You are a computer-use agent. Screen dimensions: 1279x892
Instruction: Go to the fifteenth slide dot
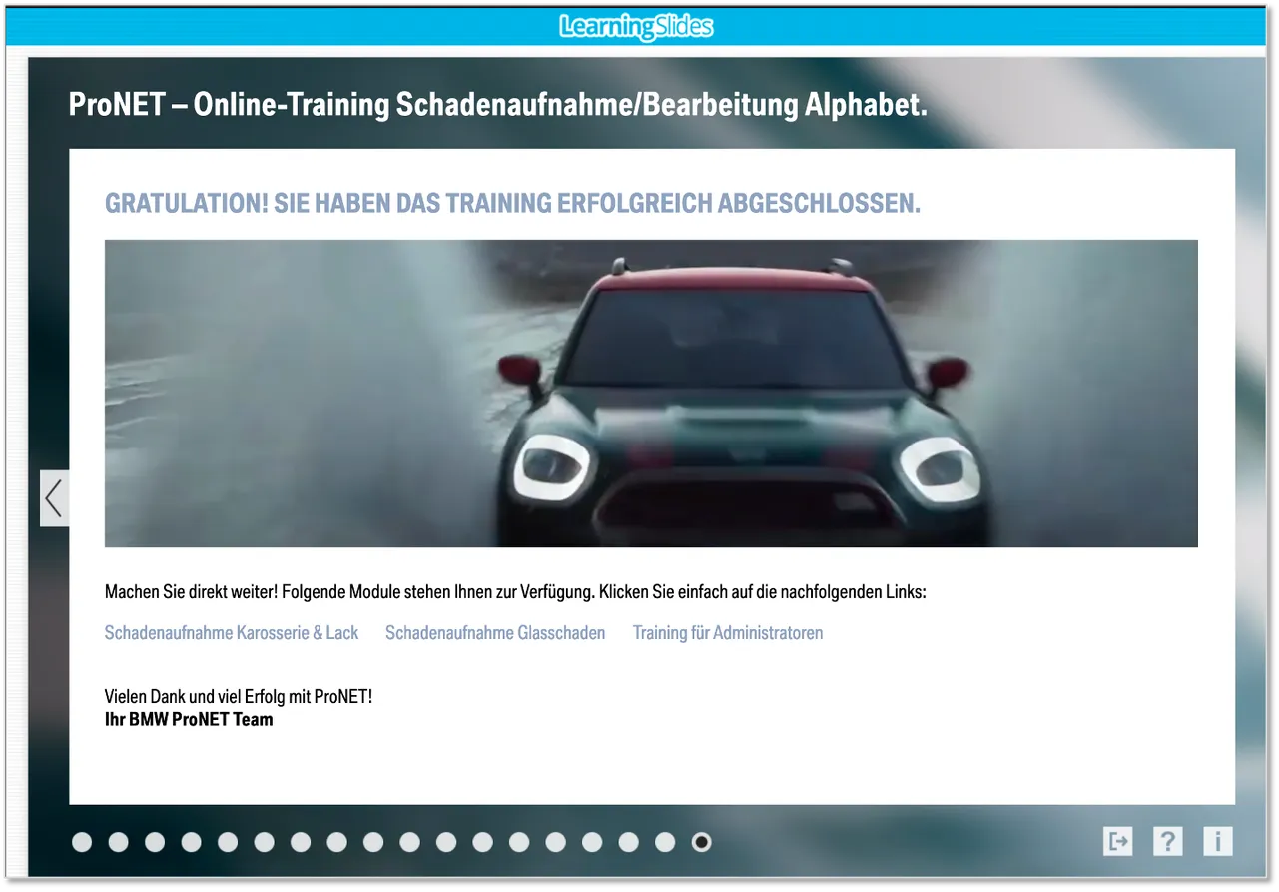[x=592, y=843]
